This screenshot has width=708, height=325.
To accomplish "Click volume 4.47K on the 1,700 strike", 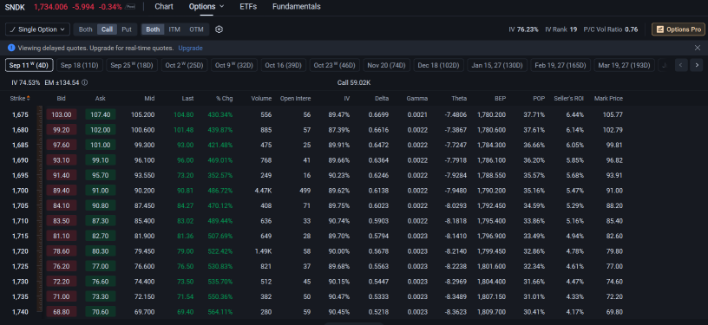I will pos(263,191).
